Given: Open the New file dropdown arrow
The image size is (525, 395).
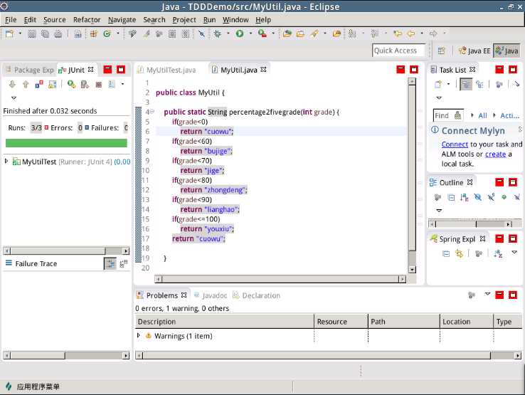Looking at the screenshot, I should (x=20, y=33).
